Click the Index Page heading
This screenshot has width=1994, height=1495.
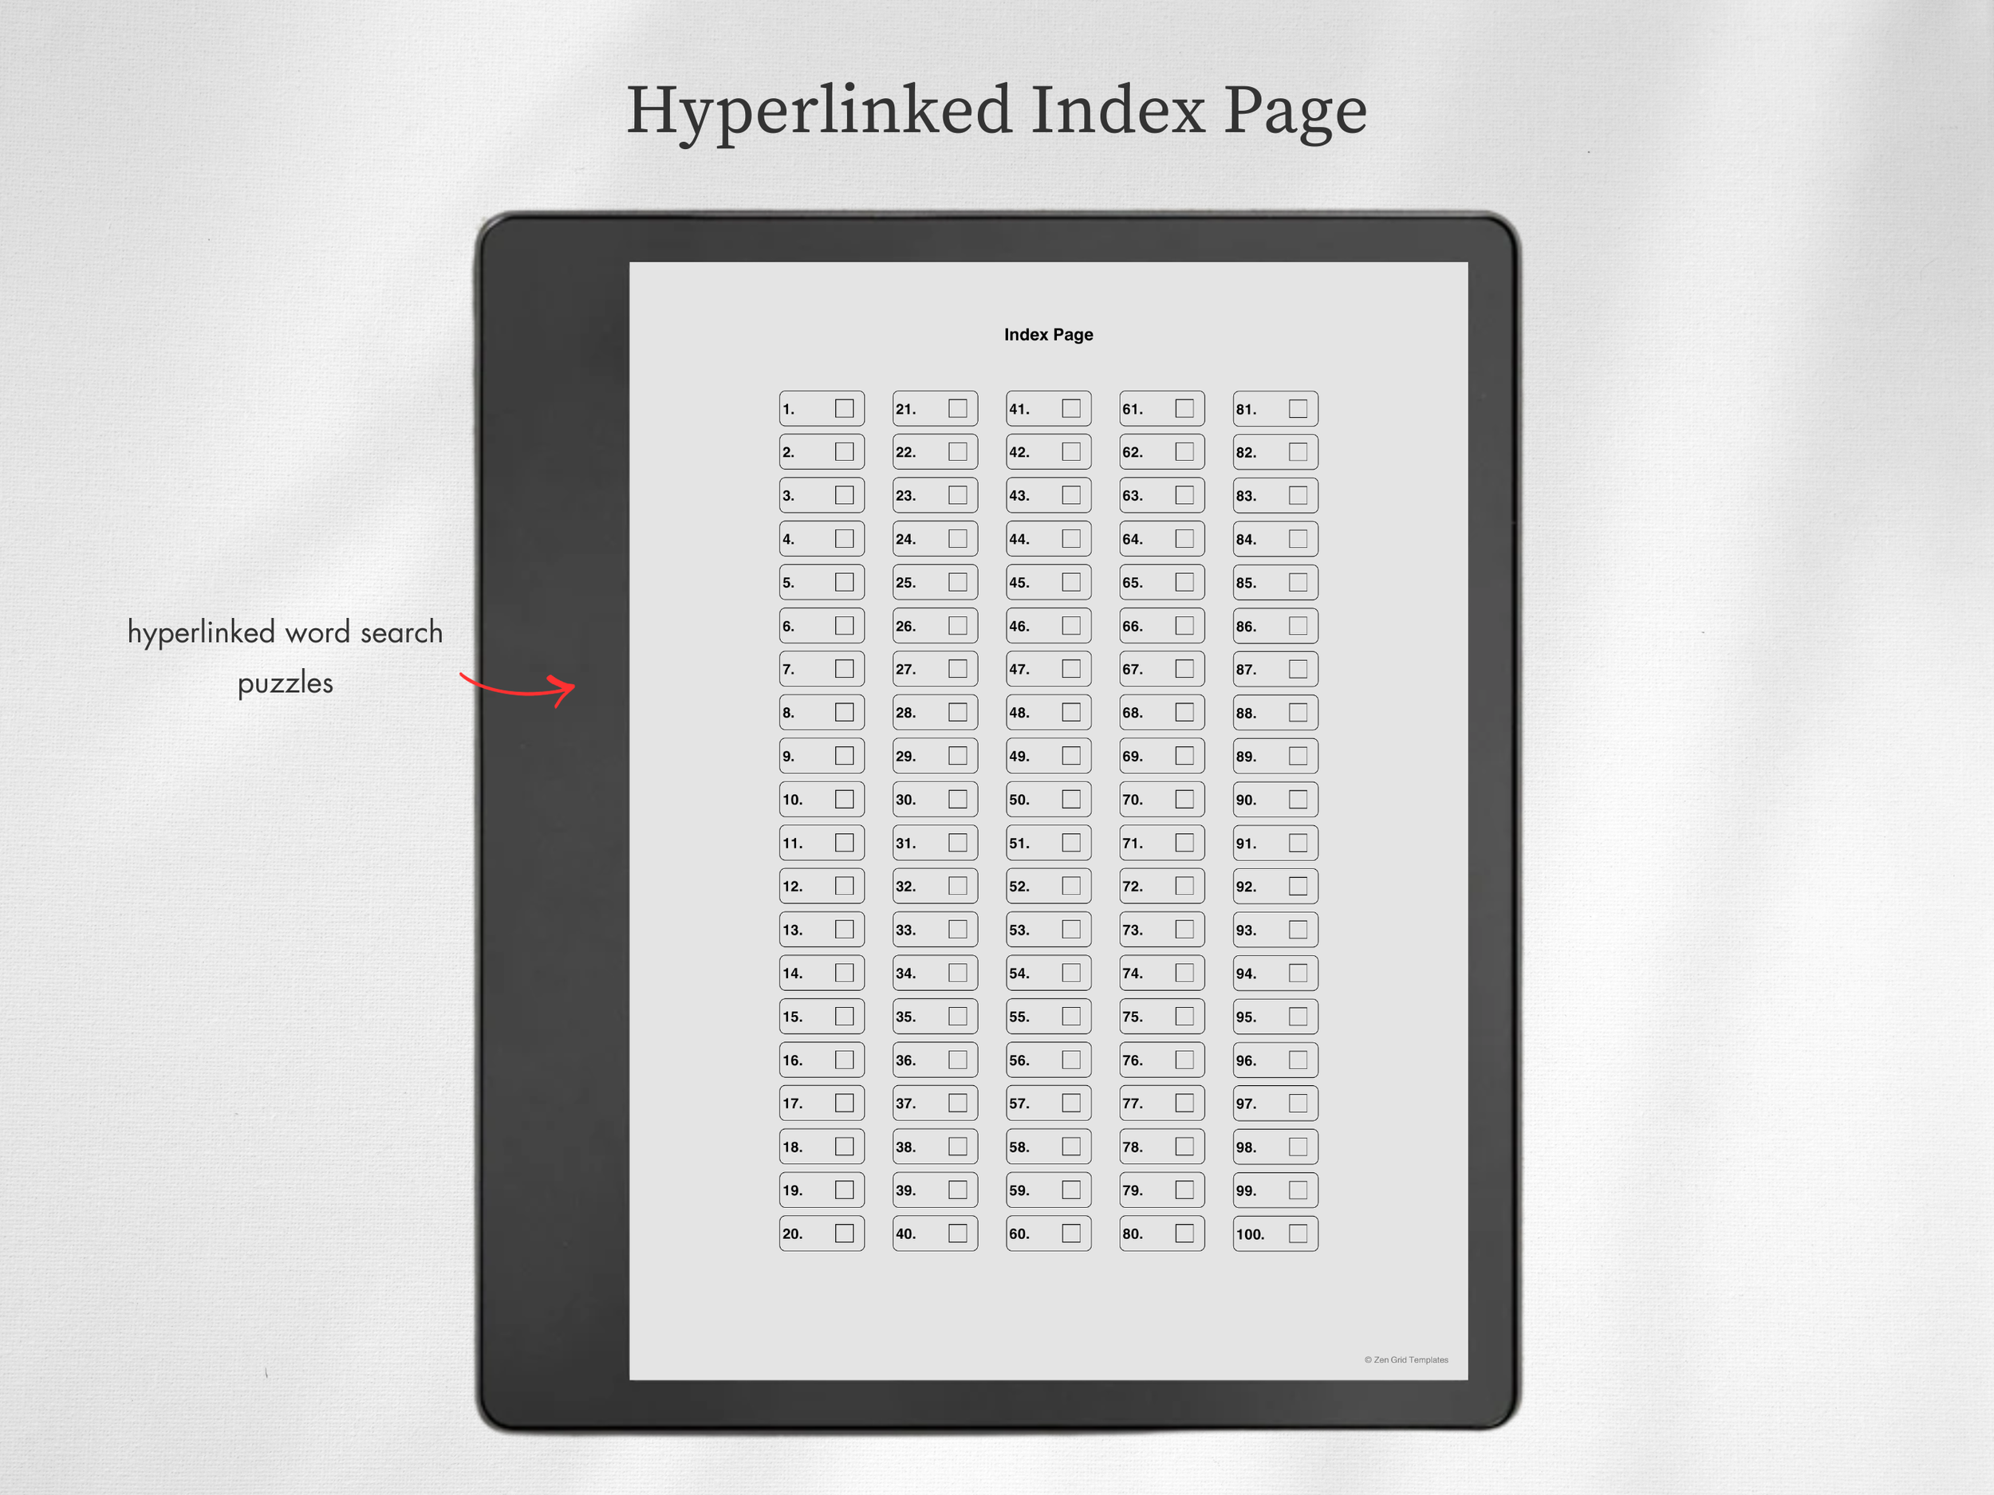point(1048,334)
